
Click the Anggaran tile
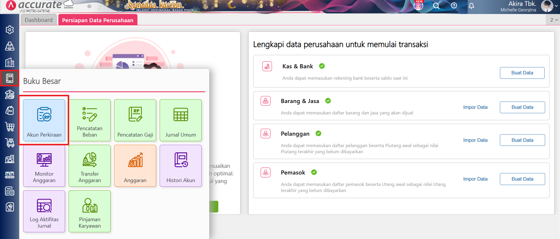point(135,166)
